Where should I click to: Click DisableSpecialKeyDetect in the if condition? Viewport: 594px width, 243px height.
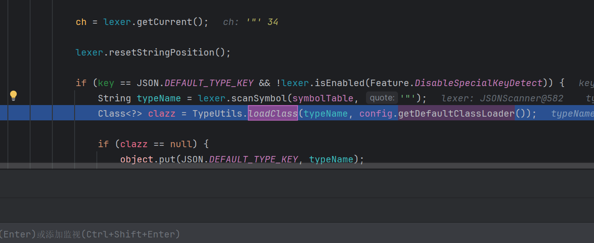click(x=479, y=83)
